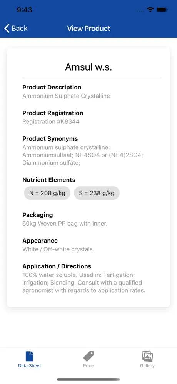Tap the 9:43 clock in status bar
The width and height of the screenshot is (177, 384).
[25, 10]
